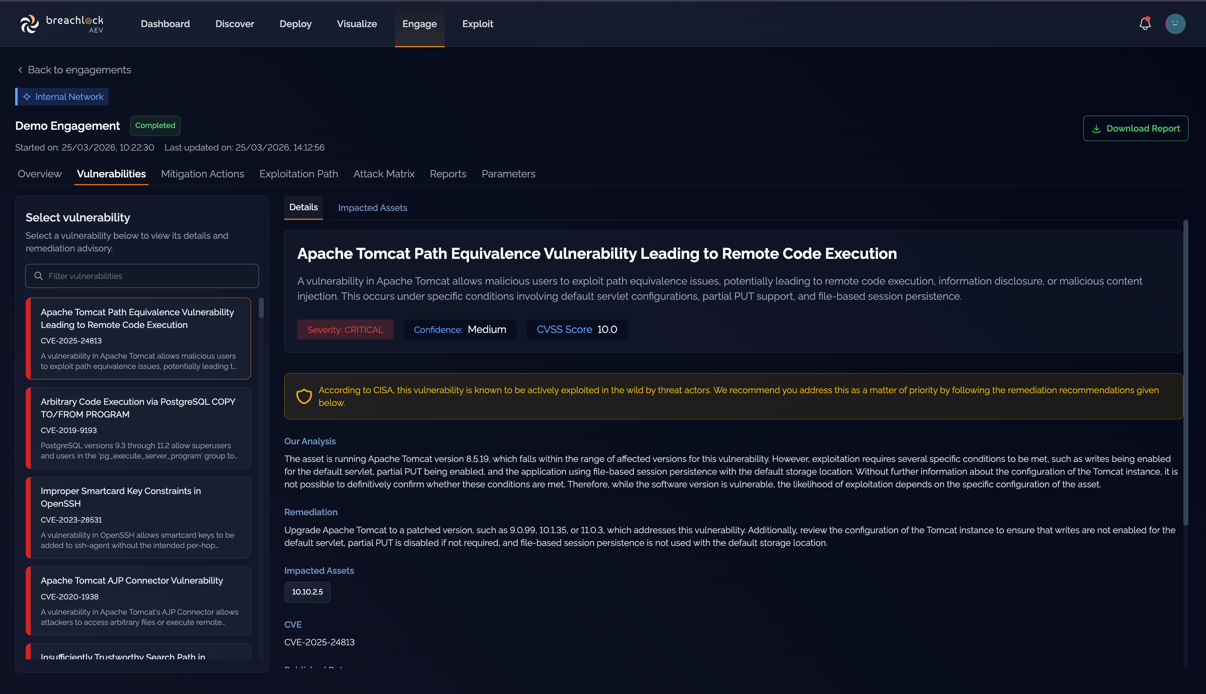1206x694 pixels.
Task: Select the PostgreSQL COPY TO/FROM PROGRAM card
Action: coord(138,428)
